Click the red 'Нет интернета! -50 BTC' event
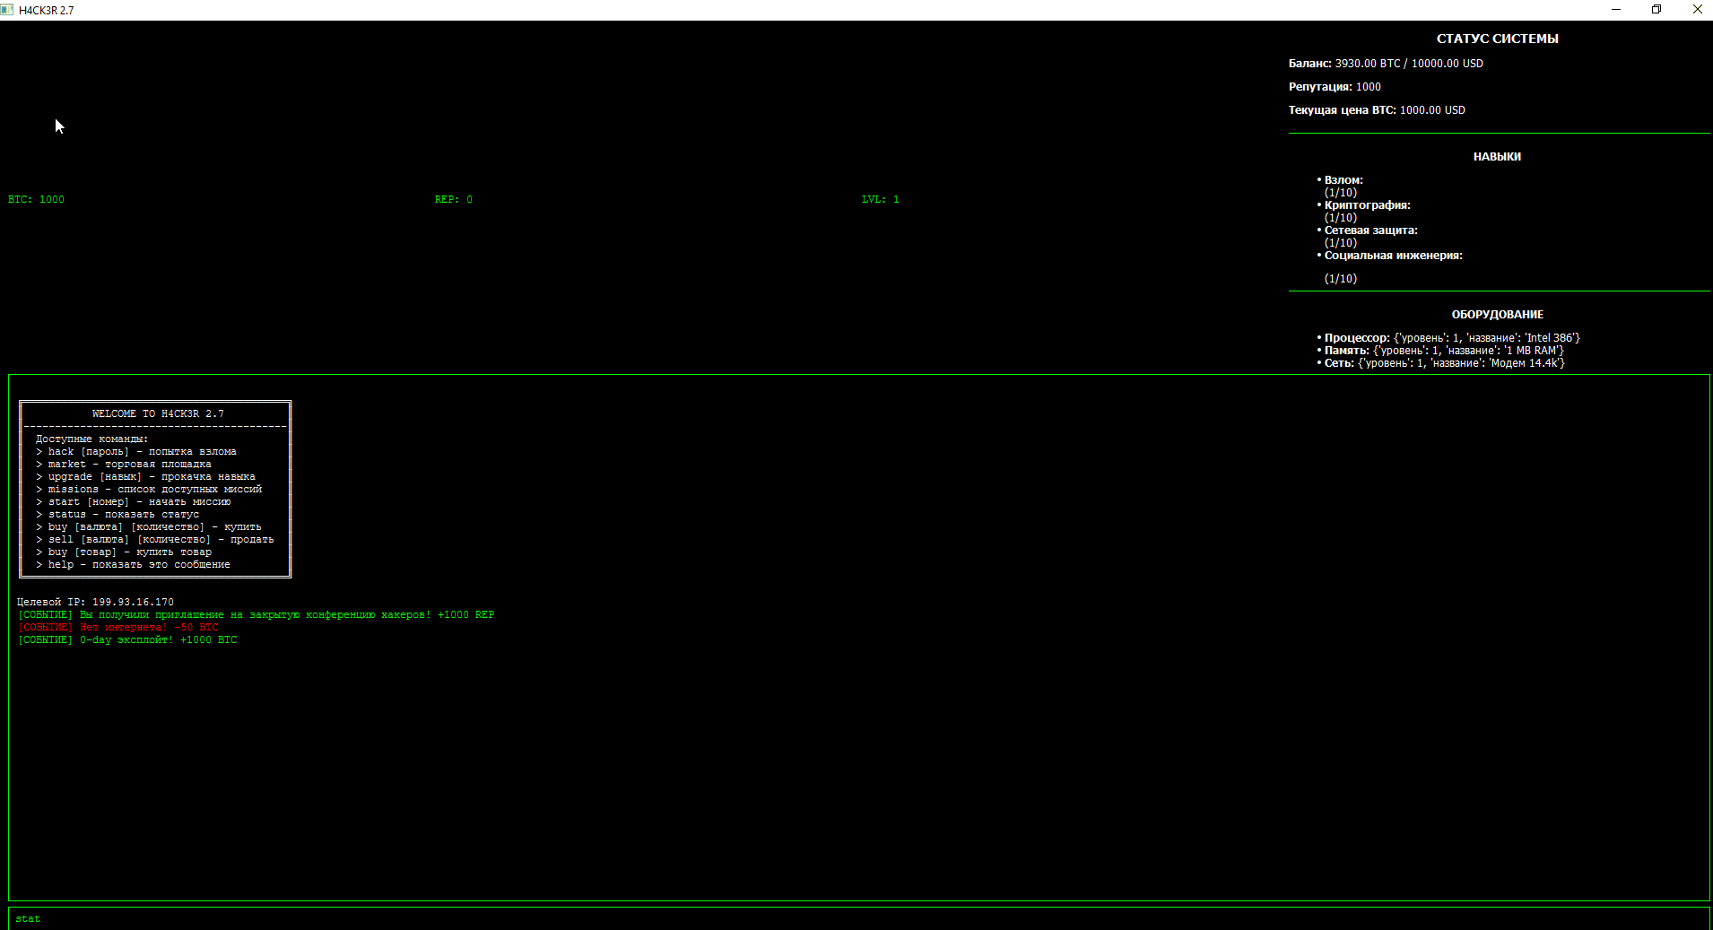 pyautogui.click(x=117, y=627)
